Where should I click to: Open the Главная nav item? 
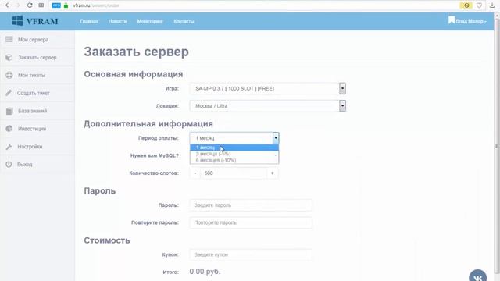point(89,21)
